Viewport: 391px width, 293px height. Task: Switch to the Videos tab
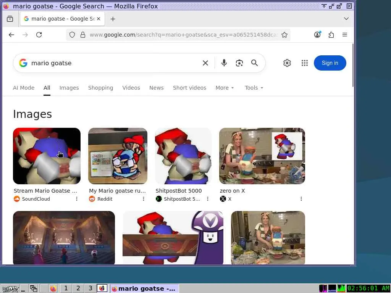pos(131,88)
